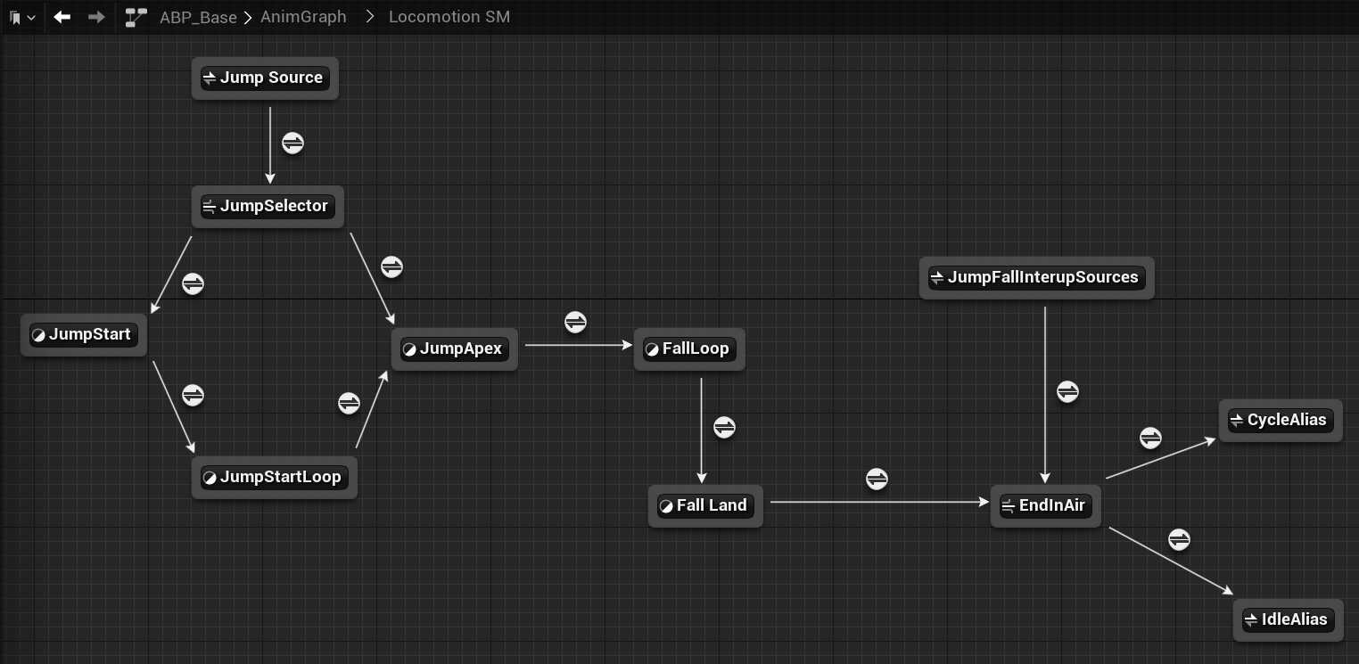Open the AnimGraph breadcrumb

tap(303, 17)
